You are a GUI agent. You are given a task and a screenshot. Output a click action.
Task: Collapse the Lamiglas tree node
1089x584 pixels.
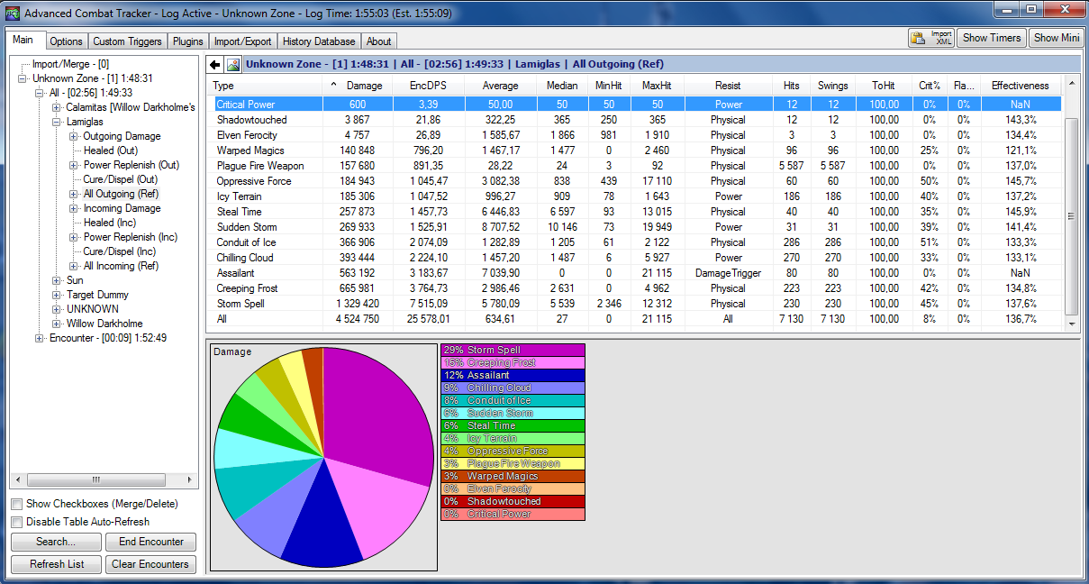(57, 122)
